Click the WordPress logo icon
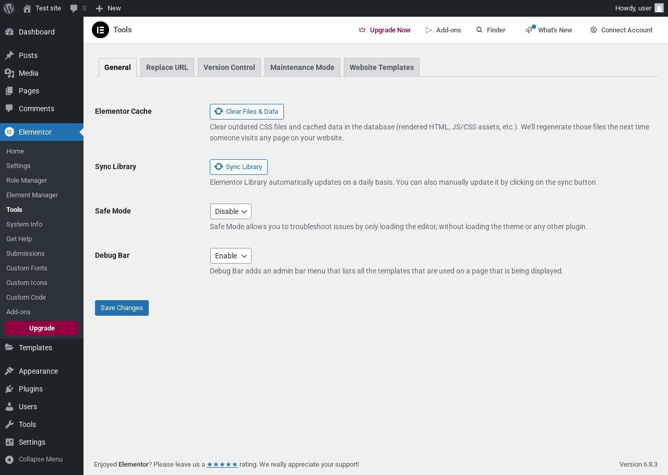The width and height of the screenshot is (668, 475). [9, 8]
